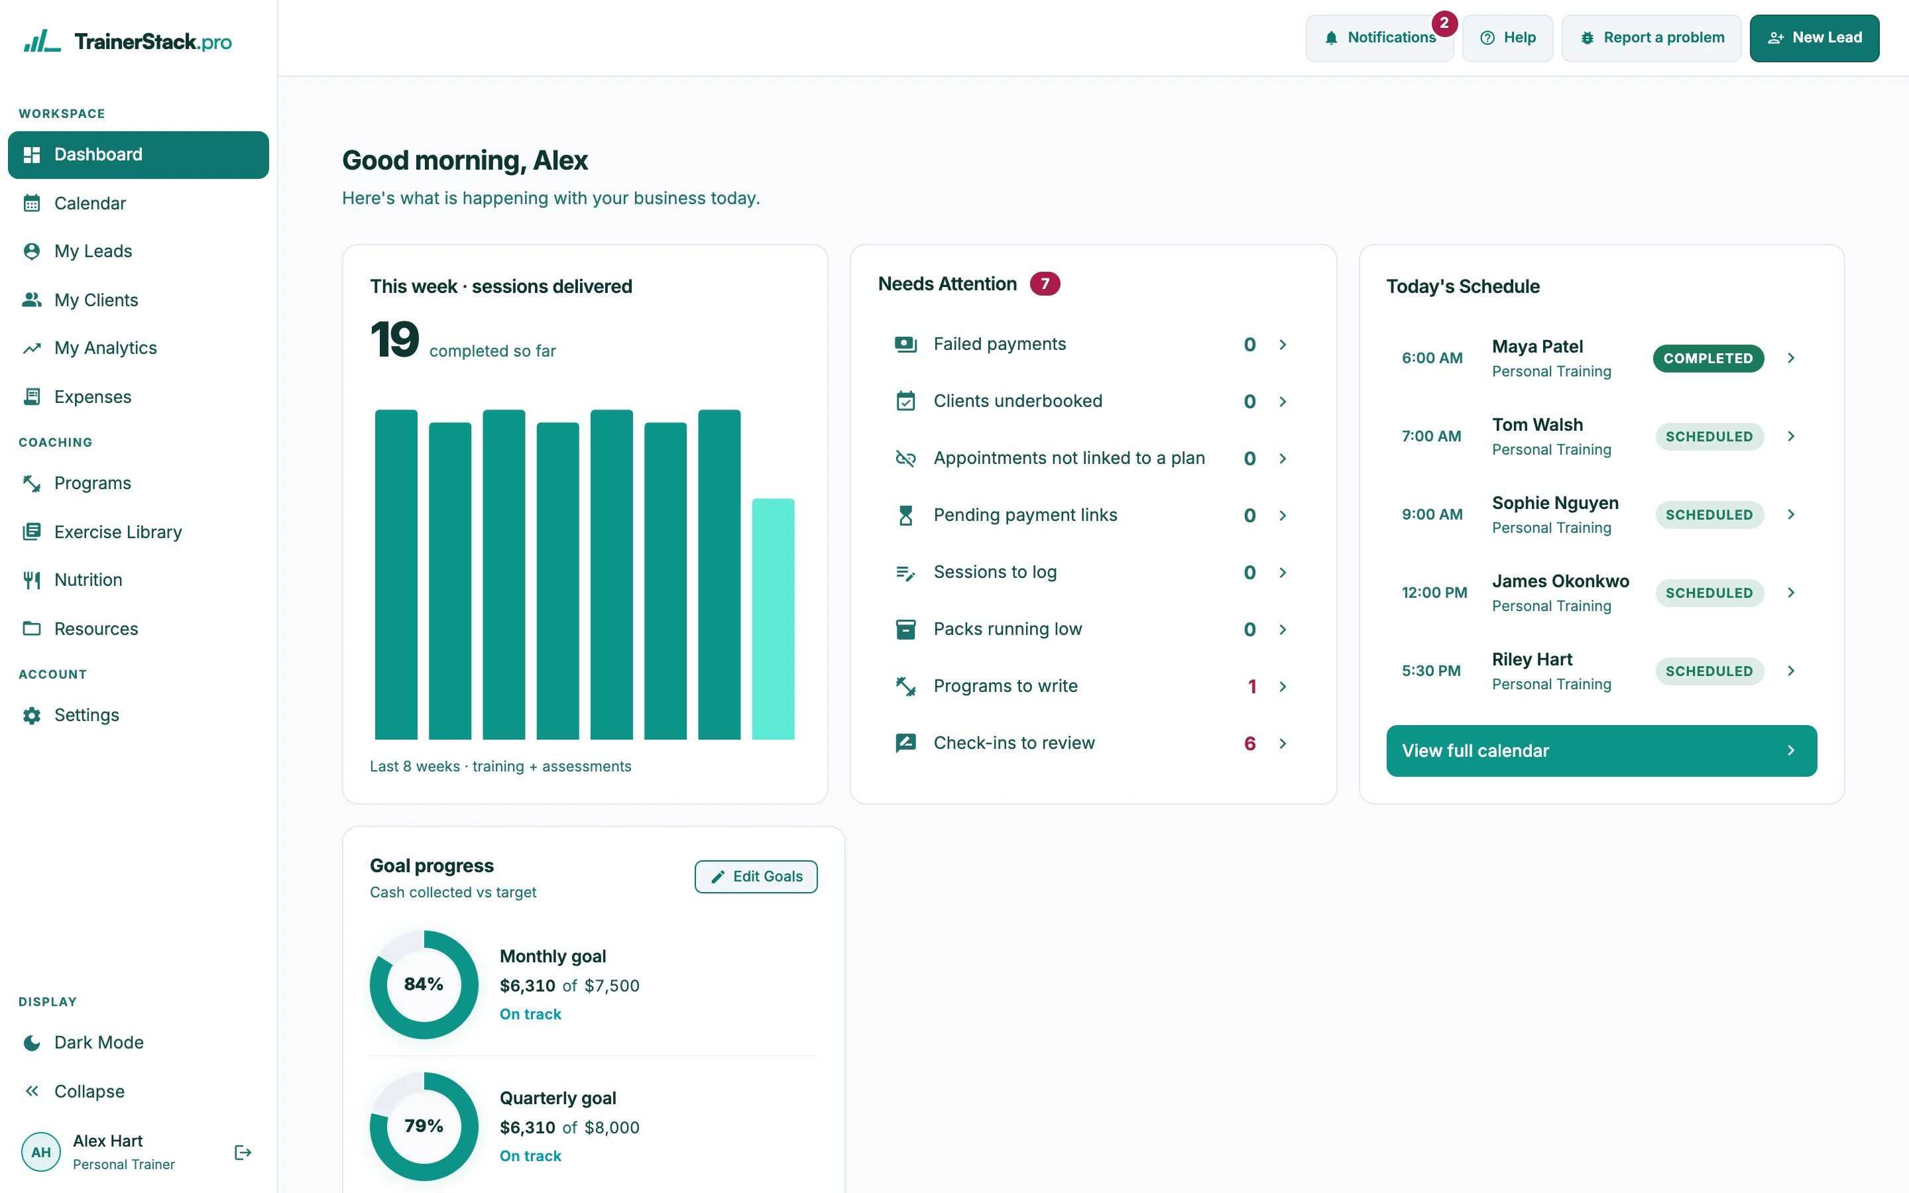Screen dimensions: 1909x1193
Task: Expand the Failed payments row chevron
Action: click(1283, 345)
